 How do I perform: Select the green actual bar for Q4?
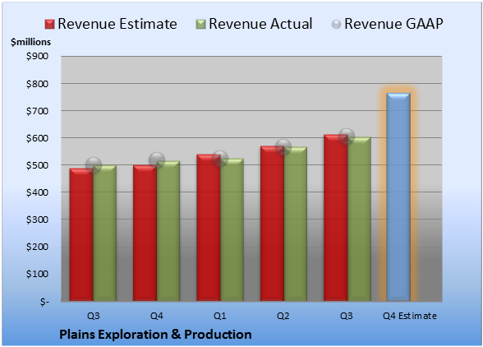(x=168, y=231)
